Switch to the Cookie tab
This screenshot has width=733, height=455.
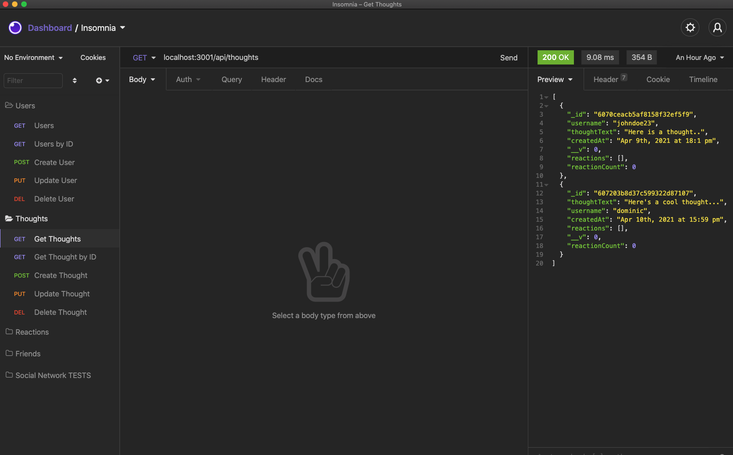[x=658, y=79]
